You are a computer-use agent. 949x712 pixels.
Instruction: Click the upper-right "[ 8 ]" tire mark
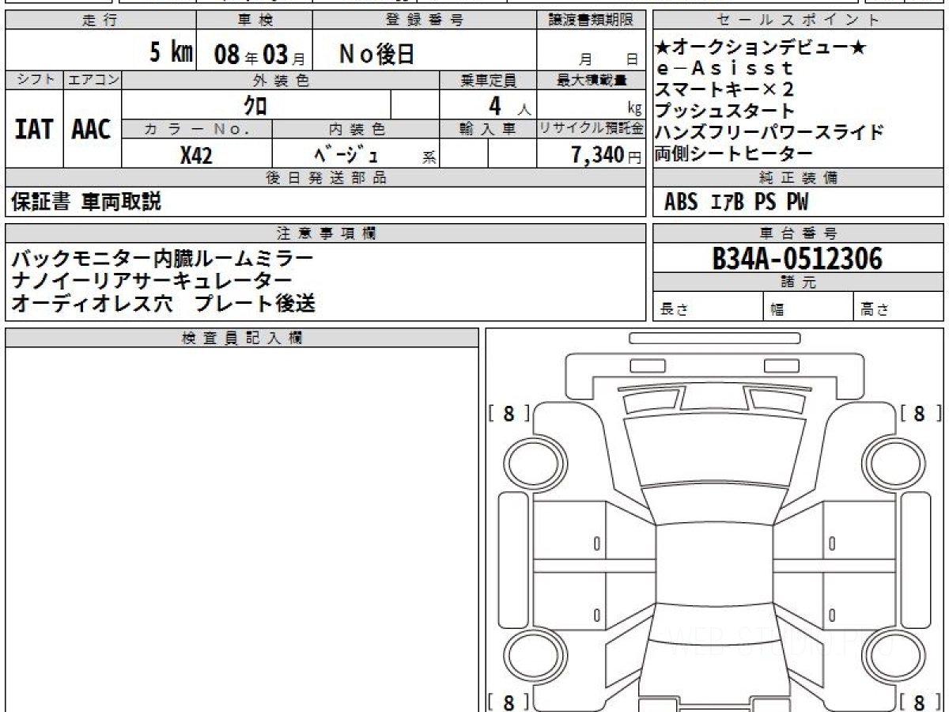(x=921, y=413)
